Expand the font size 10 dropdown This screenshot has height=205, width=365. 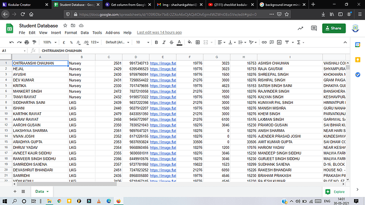[142, 42]
